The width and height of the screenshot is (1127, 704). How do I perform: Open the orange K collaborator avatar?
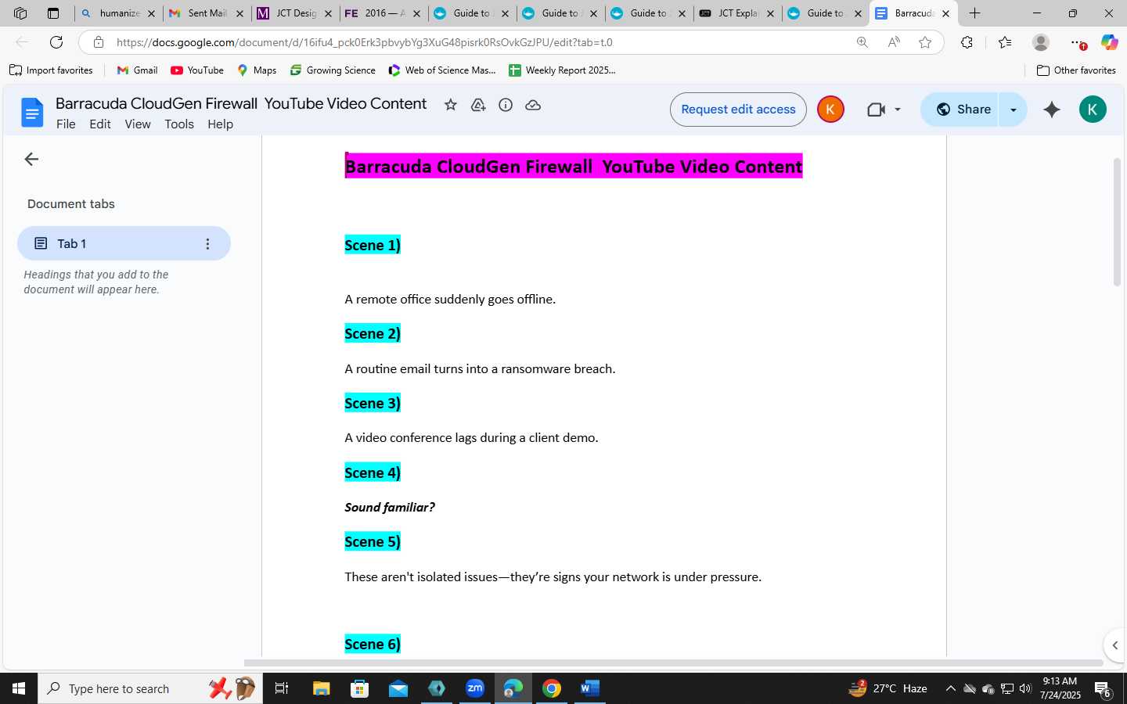click(830, 110)
